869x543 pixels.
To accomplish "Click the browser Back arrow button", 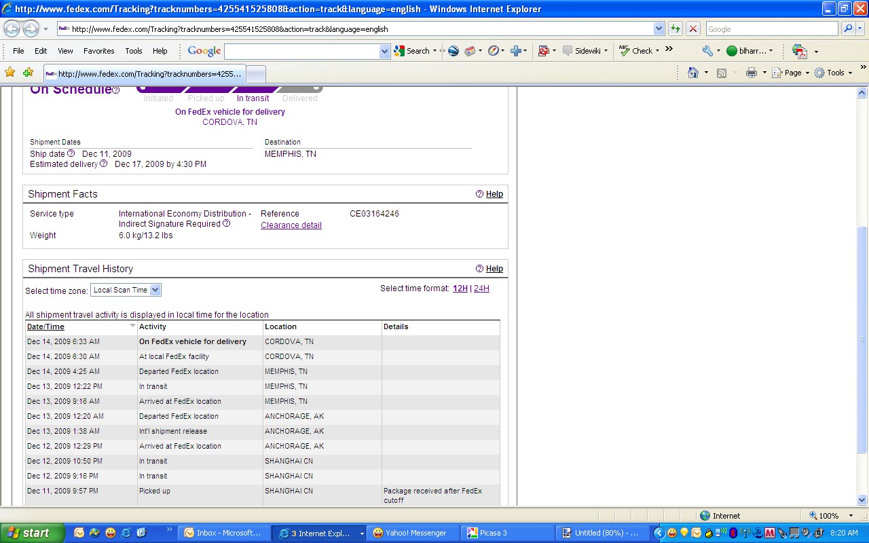I will (12, 29).
